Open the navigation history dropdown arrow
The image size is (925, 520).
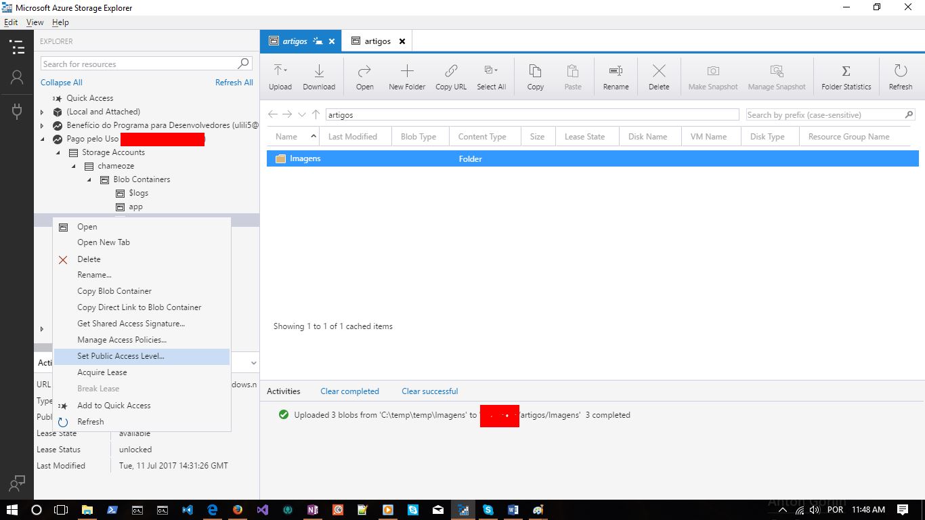(302, 114)
